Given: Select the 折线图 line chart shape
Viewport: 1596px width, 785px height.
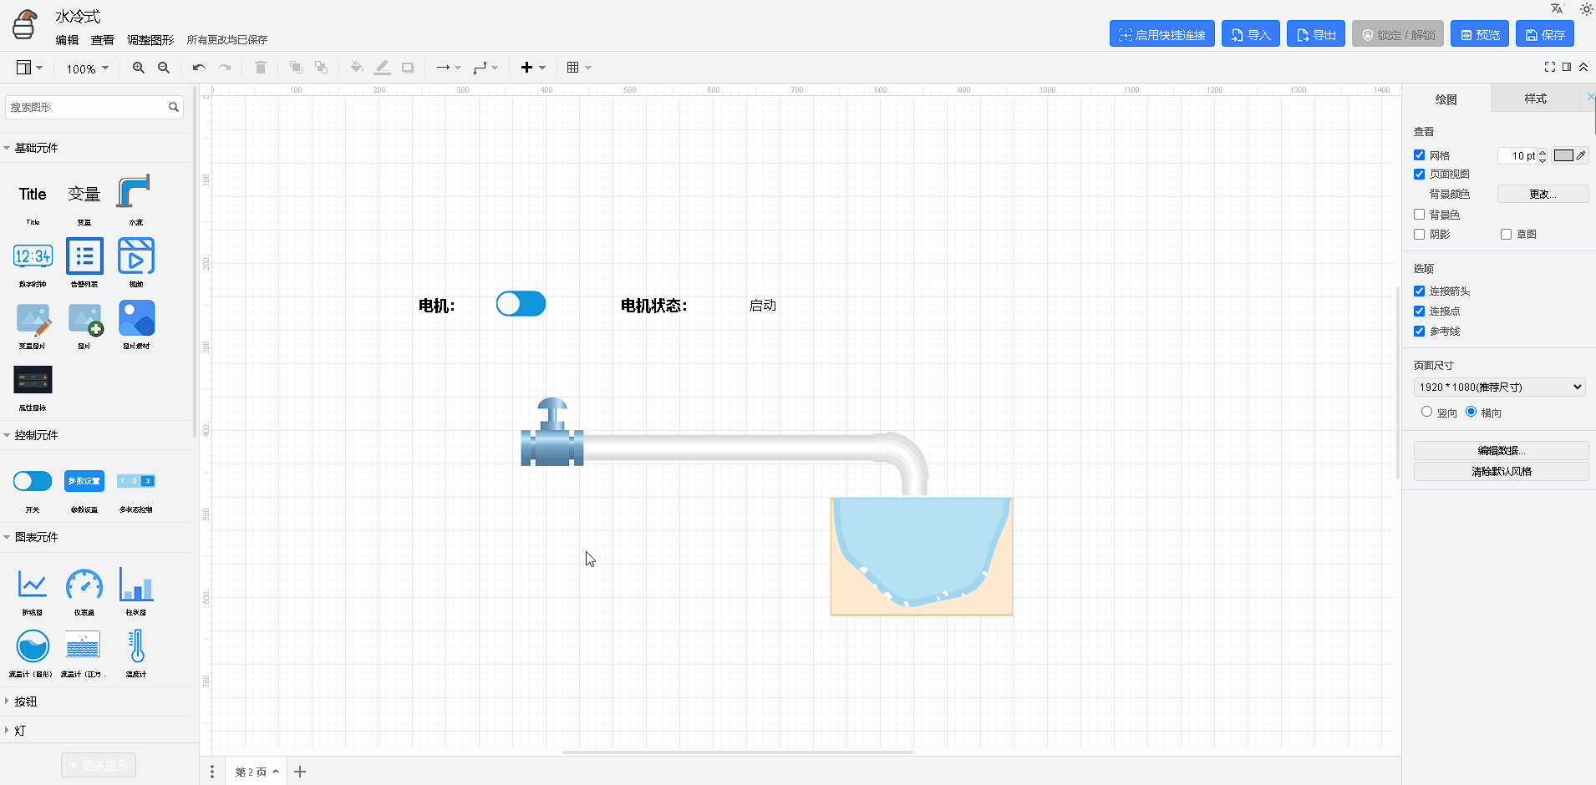Looking at the screenshot, I should [x=33, y=585].
